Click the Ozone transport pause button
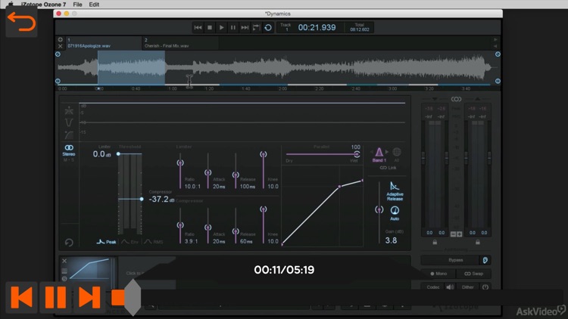 click(x=233, y=27)
